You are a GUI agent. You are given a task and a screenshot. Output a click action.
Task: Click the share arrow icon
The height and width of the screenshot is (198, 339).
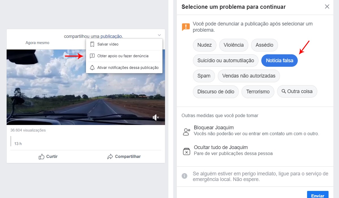(x=110, y=156)
